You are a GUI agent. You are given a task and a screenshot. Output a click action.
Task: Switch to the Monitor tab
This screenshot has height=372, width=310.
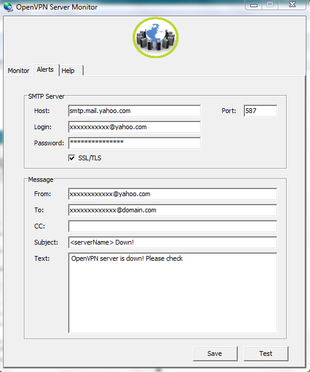tap(19, 71)
